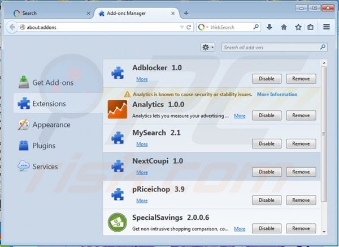Viewport: 339px width, 247px height.
Task: Go to the Home page icon
Action: tap(284, 27)
